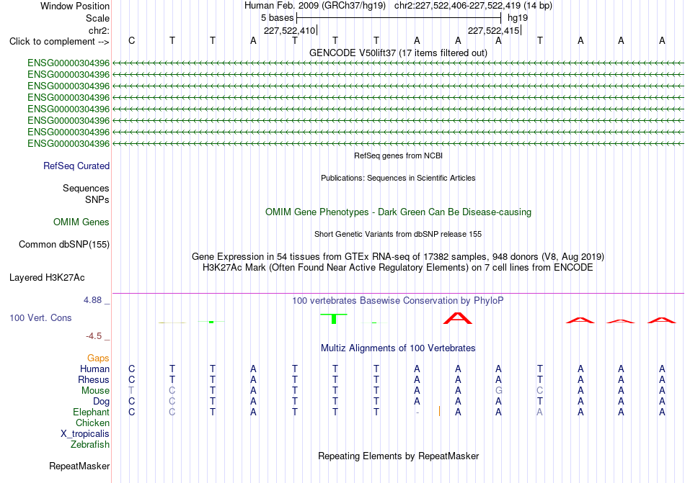Click the 227,522,410 coordinate marker
685x483 pixels.
289,30
